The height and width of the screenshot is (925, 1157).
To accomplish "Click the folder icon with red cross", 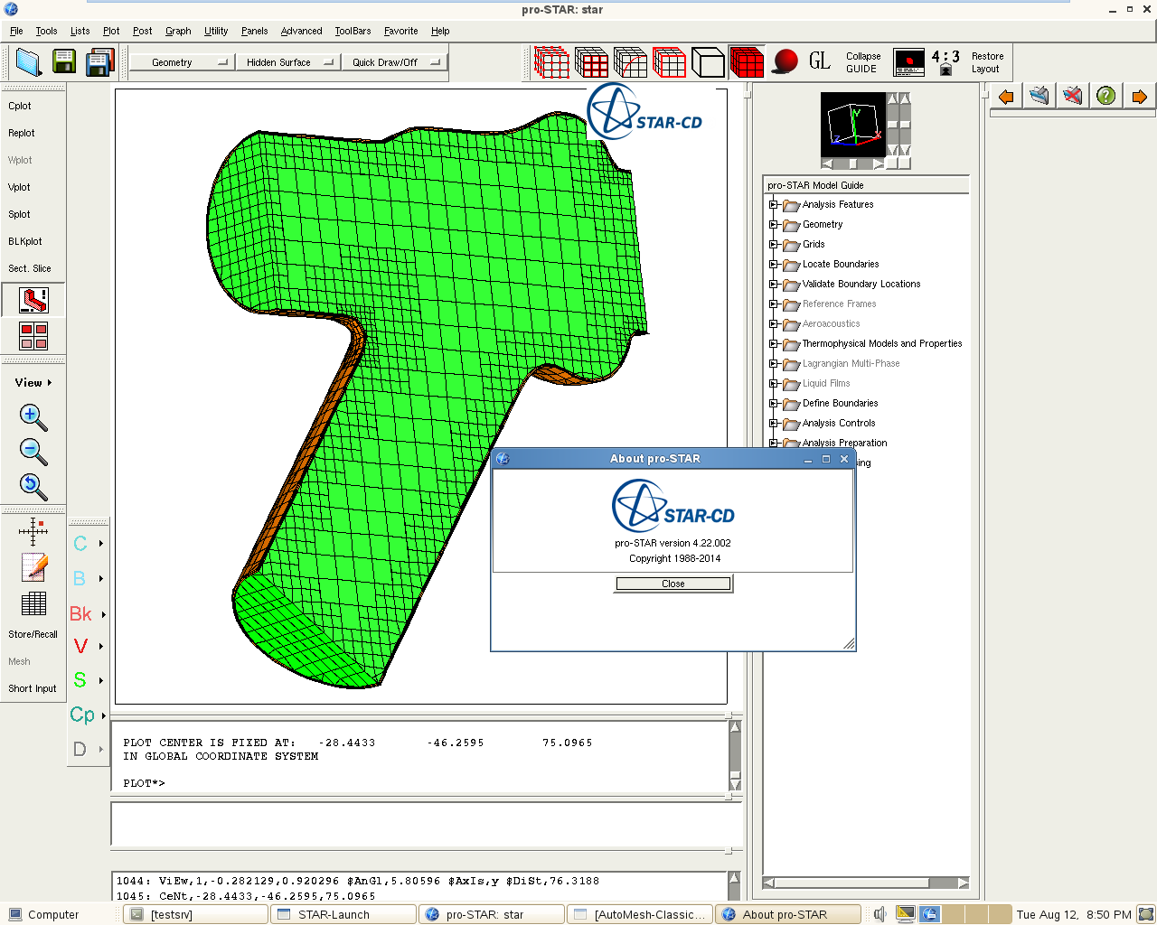I will click(x=1072, y=96).
